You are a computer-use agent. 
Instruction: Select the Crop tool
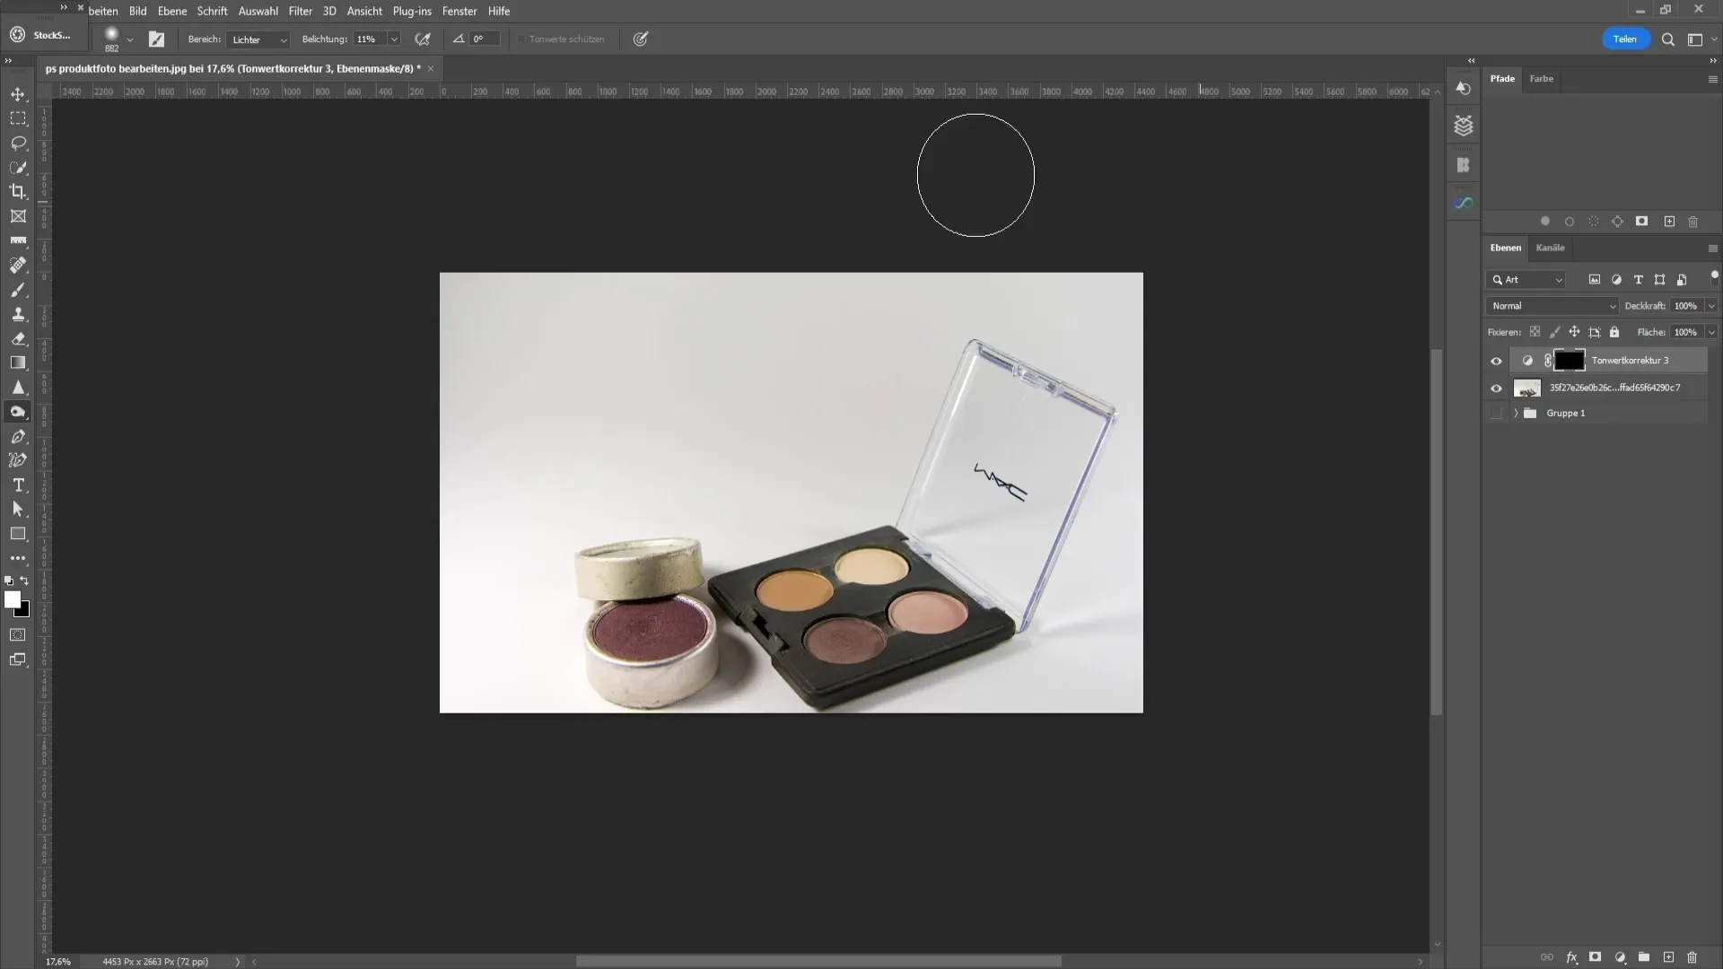tap(18, 191)
